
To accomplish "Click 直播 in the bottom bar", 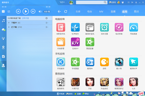I will click(x=78, y=94).
